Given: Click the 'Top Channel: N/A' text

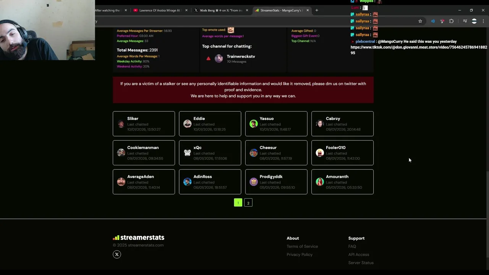Looking at the screenshot, I should point(303,41).
